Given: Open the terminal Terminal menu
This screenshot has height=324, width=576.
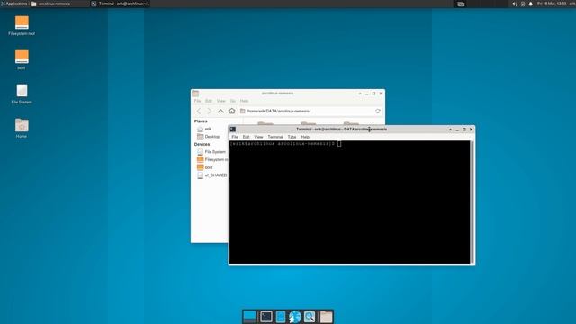Looking at the screenshot, I should coord(275,137).
